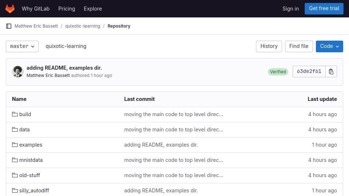
Task: Click silly_autodiff row's last commit message
Action: [161, 191]
